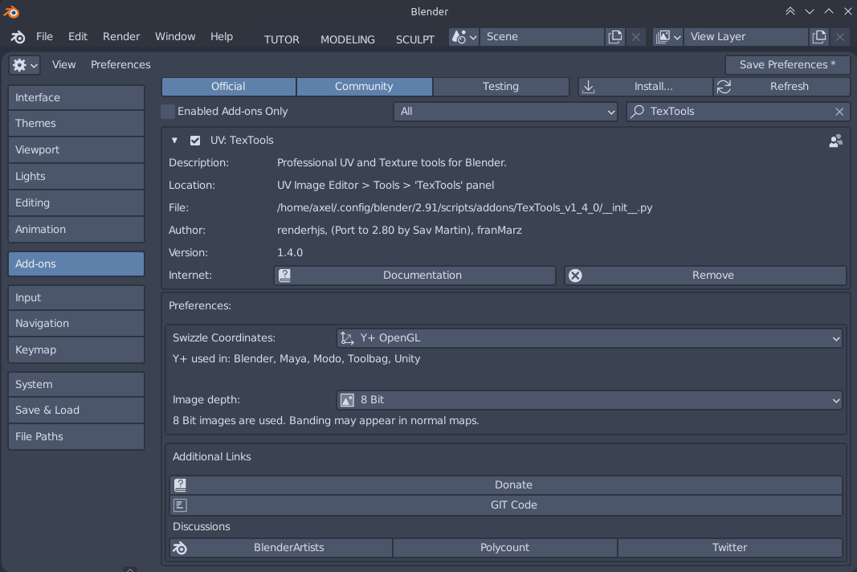Image resolution: width=857 pixels, height=572 pixels.
Task: Open the editor type gear dropdown
Action: pos(25,65)
